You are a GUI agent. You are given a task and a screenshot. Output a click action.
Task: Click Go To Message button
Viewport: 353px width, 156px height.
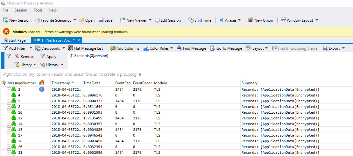226,48
